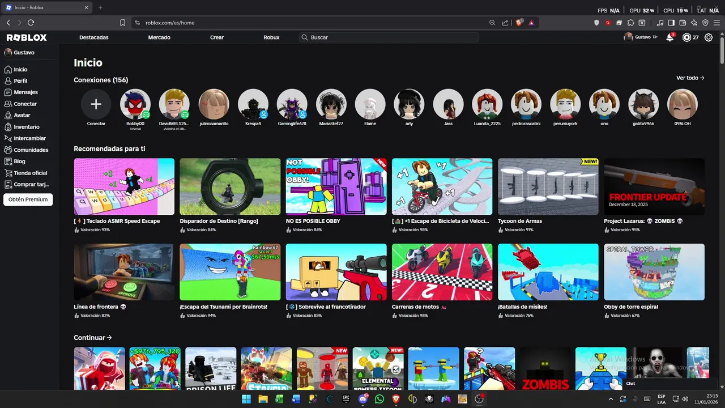Open Sobrevive al francotirador game thumbnail
This screenshot has width=725, height=408.
tap(336, 272)
